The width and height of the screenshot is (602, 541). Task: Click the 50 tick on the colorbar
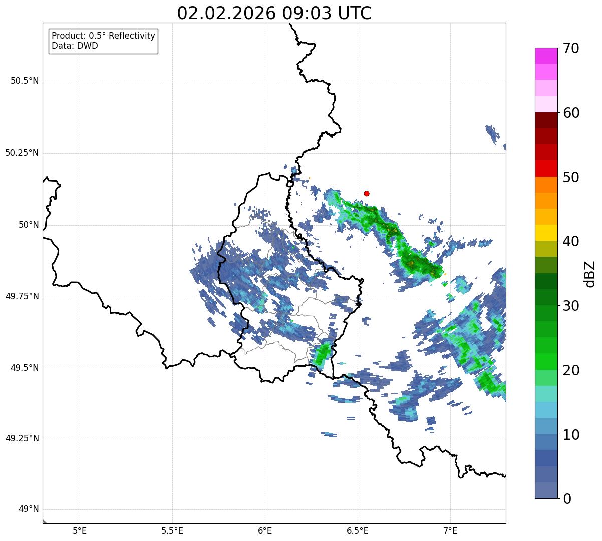point(571,177)
